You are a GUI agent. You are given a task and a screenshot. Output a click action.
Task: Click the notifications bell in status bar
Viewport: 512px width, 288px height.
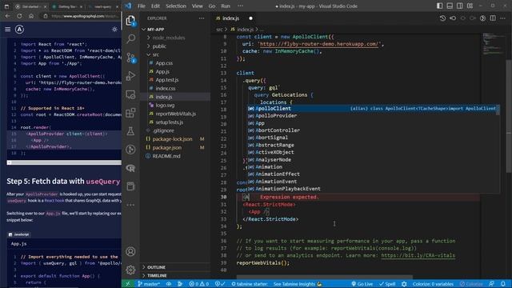point(503,284)
